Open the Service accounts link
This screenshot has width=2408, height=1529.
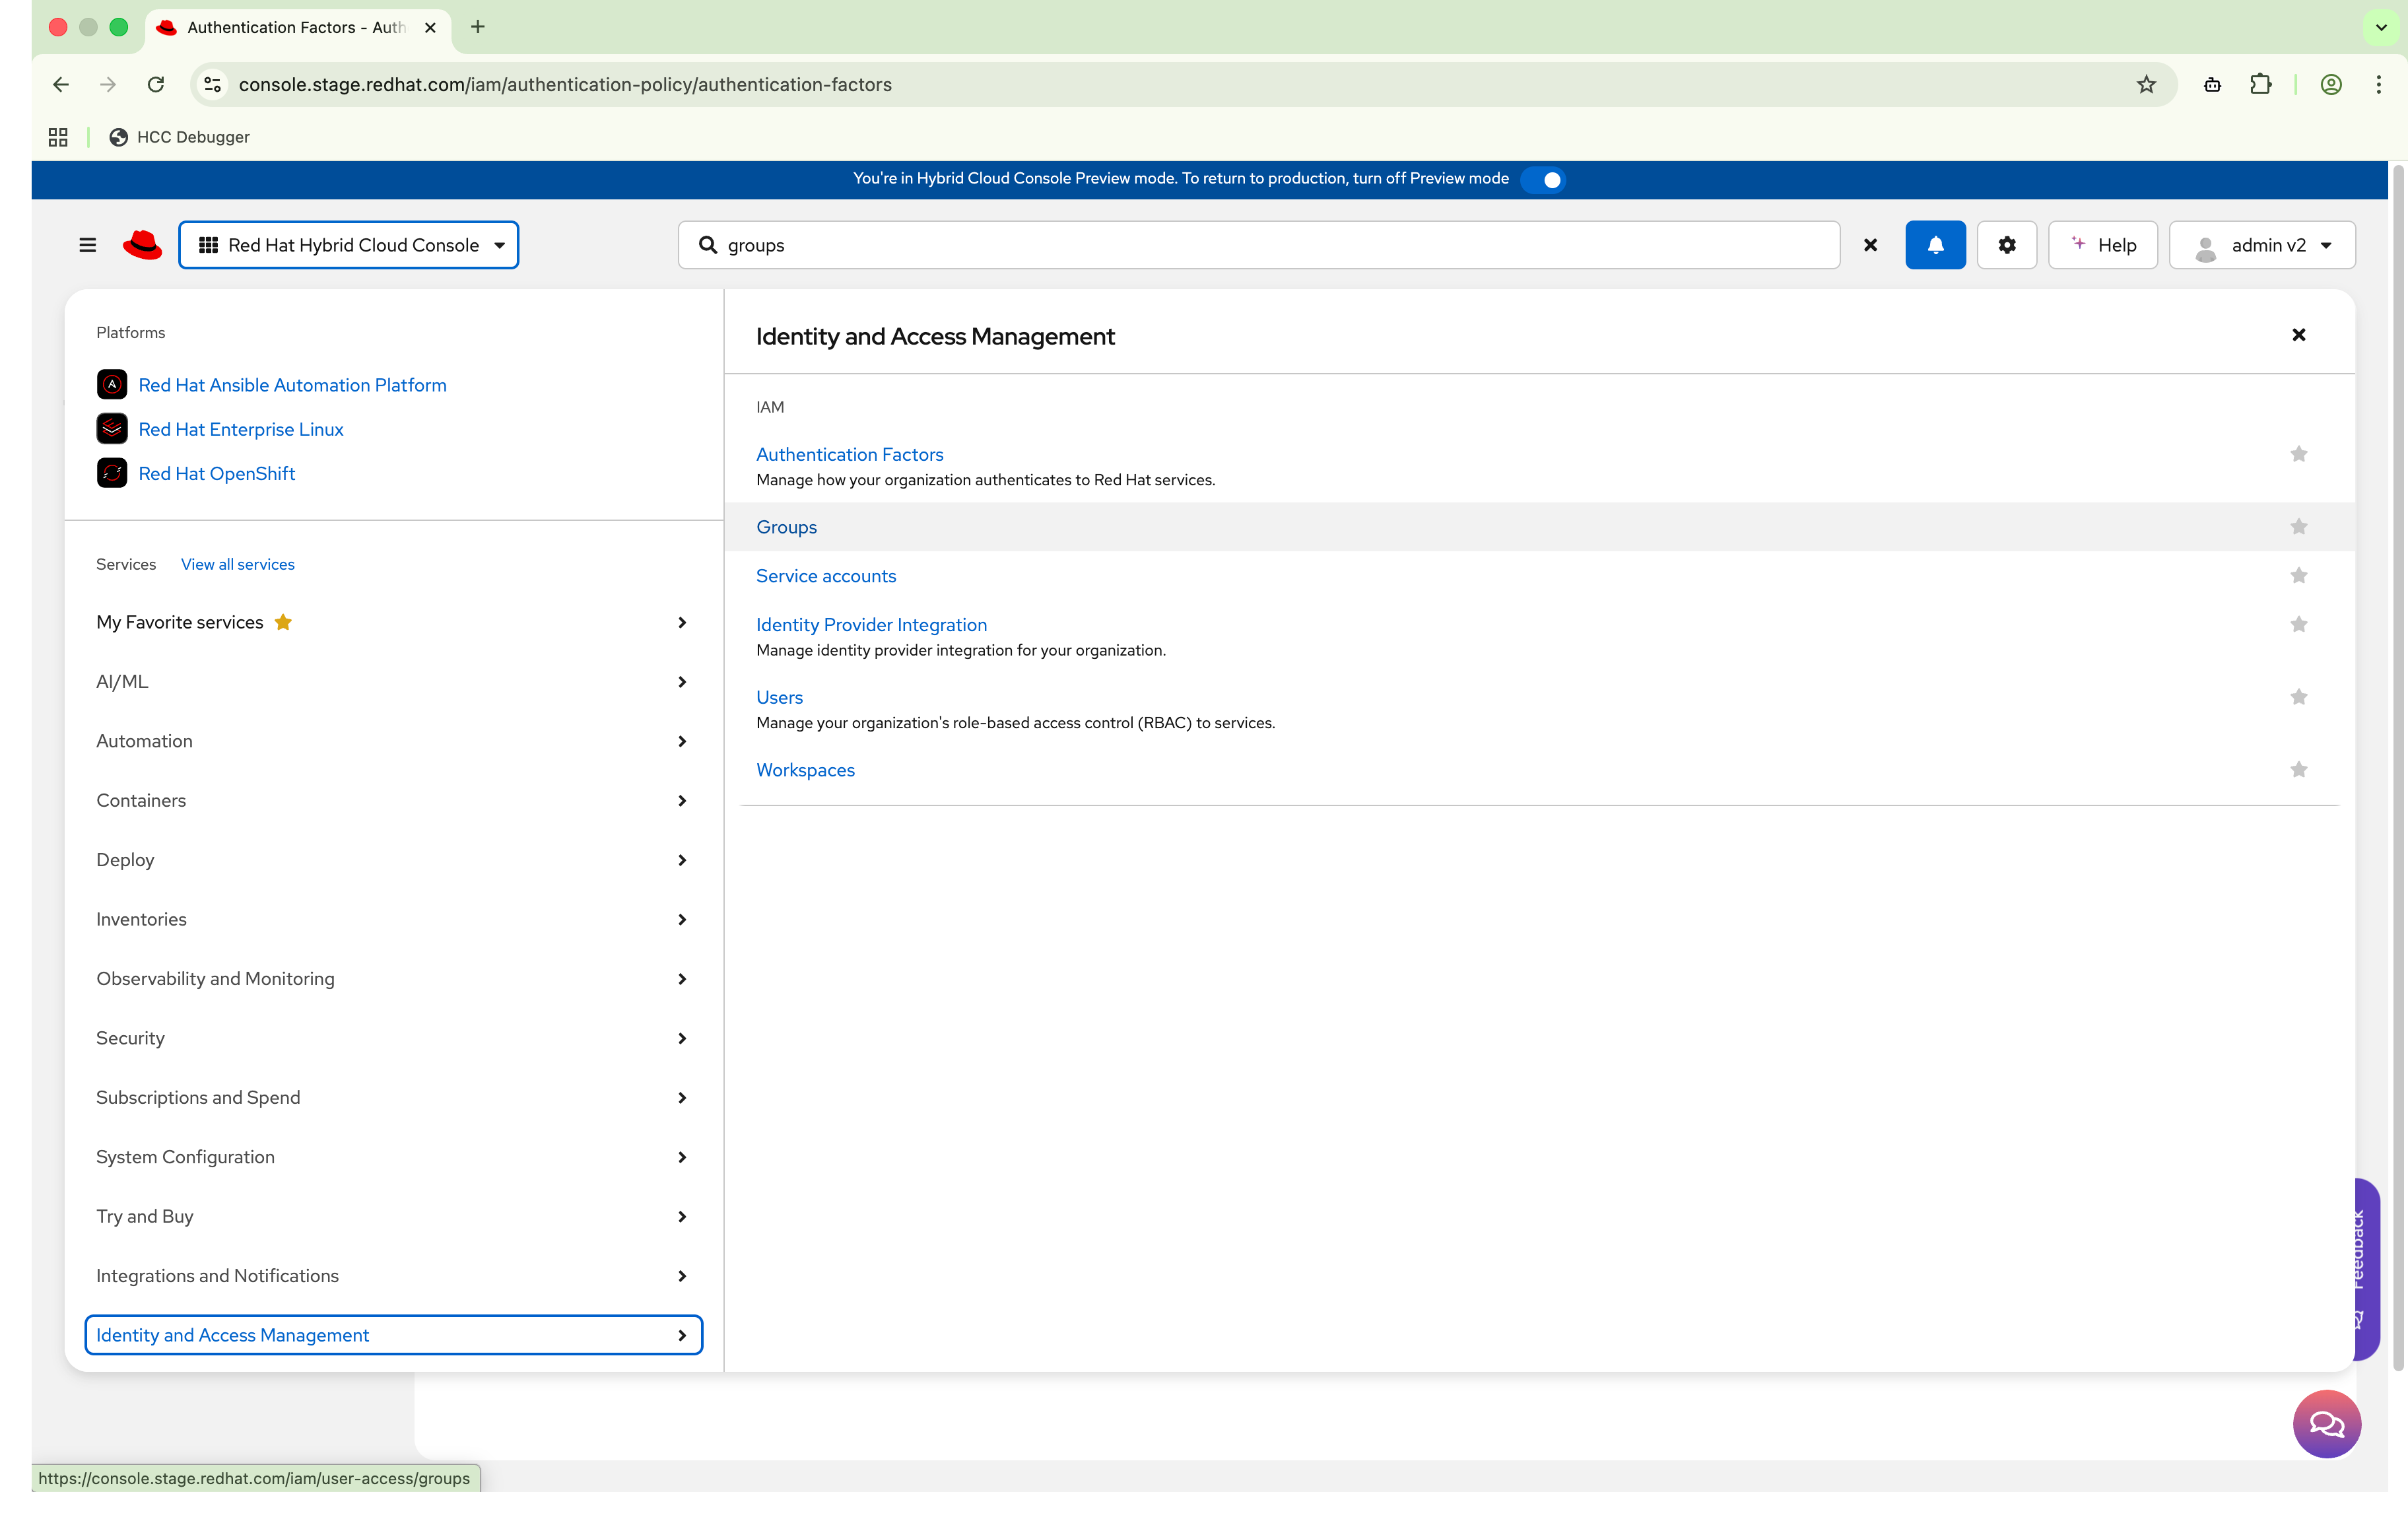tap(826, 576)
